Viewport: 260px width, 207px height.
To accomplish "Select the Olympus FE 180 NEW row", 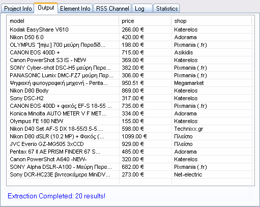I will coord(129,121).
